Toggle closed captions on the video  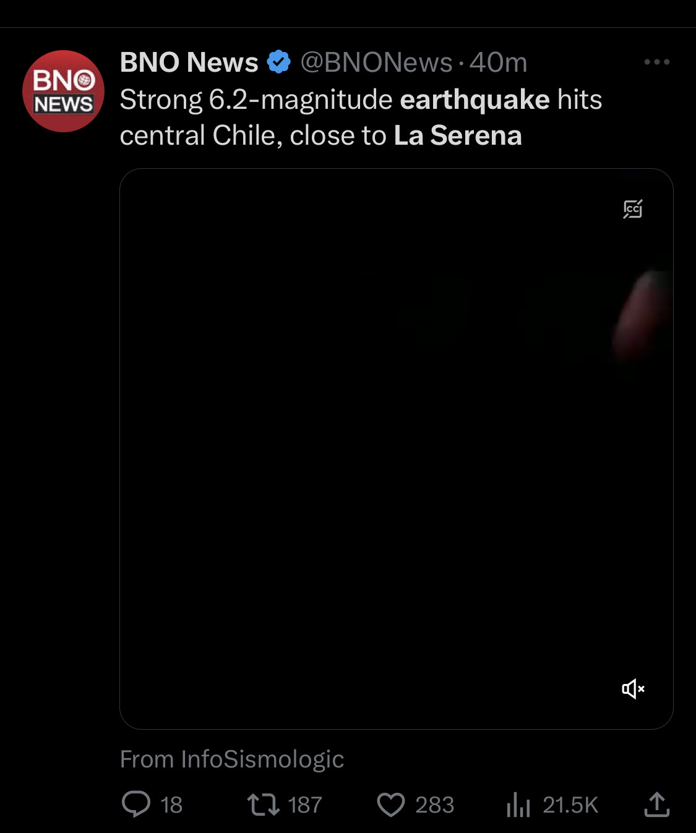point(633,209)
